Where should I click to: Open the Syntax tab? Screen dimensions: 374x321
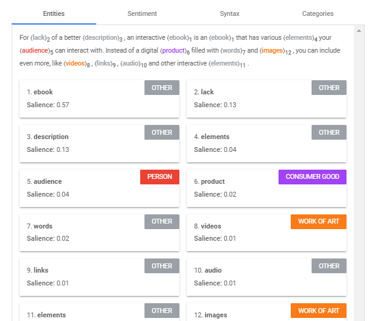[x=230, y=13]
